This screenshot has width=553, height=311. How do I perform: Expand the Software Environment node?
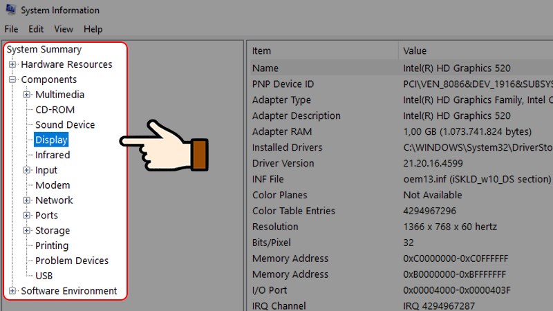pyautogui.click(x=12, y=290)
